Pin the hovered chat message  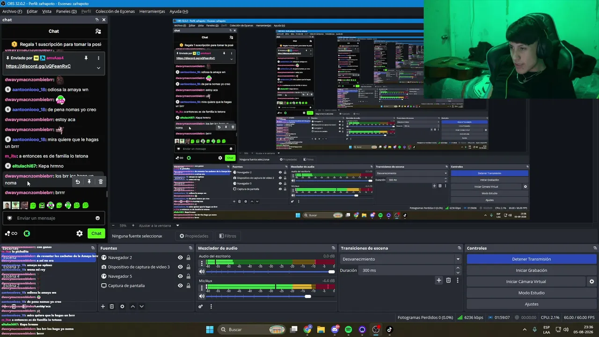click(x=89, y=182)
